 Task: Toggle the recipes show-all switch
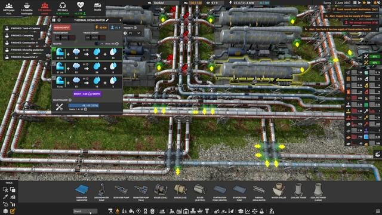98,44
